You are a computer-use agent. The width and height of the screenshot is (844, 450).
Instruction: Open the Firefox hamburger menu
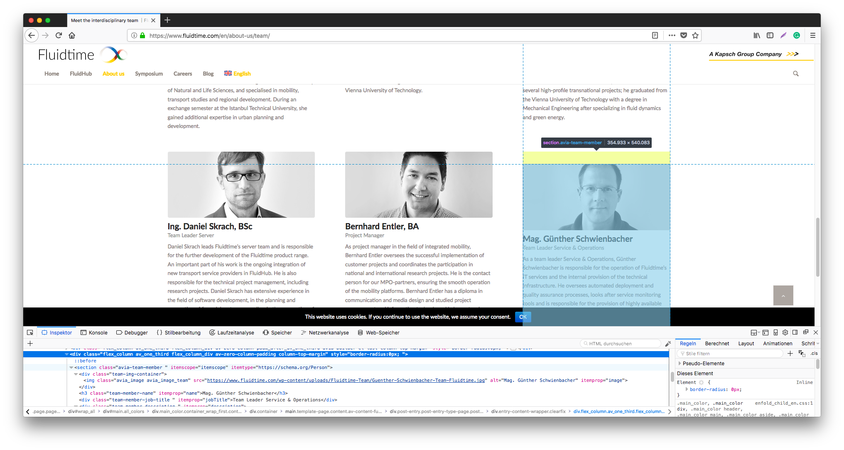(813, 36)
